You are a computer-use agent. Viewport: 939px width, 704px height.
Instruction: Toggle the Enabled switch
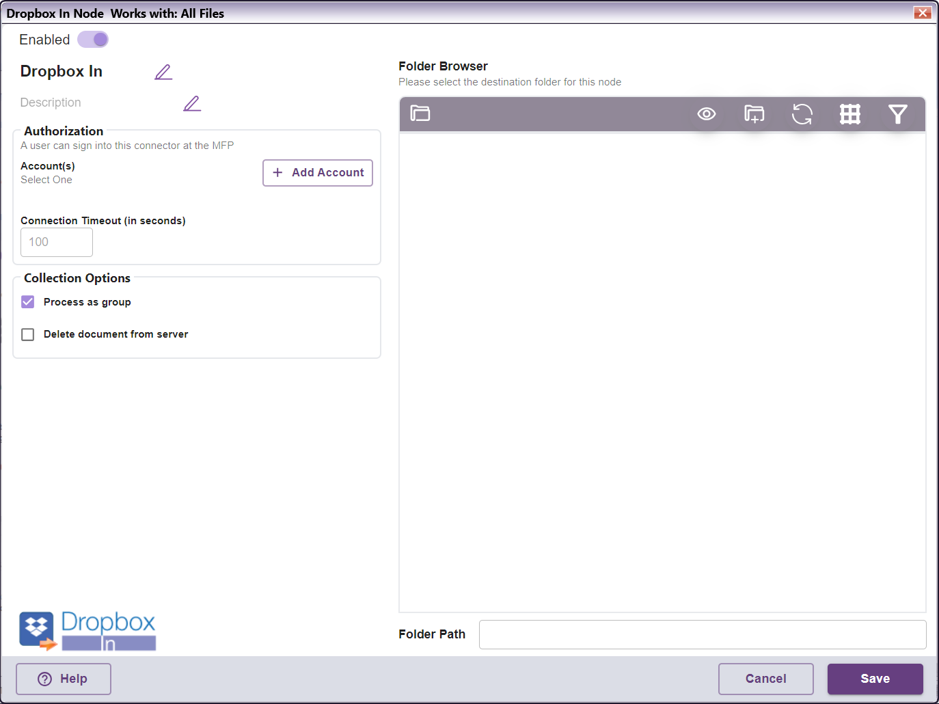click(x=93, y=40)
